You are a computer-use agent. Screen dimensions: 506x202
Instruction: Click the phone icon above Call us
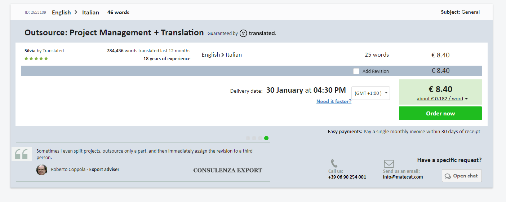pyautogui.click(x=334, y=163)
